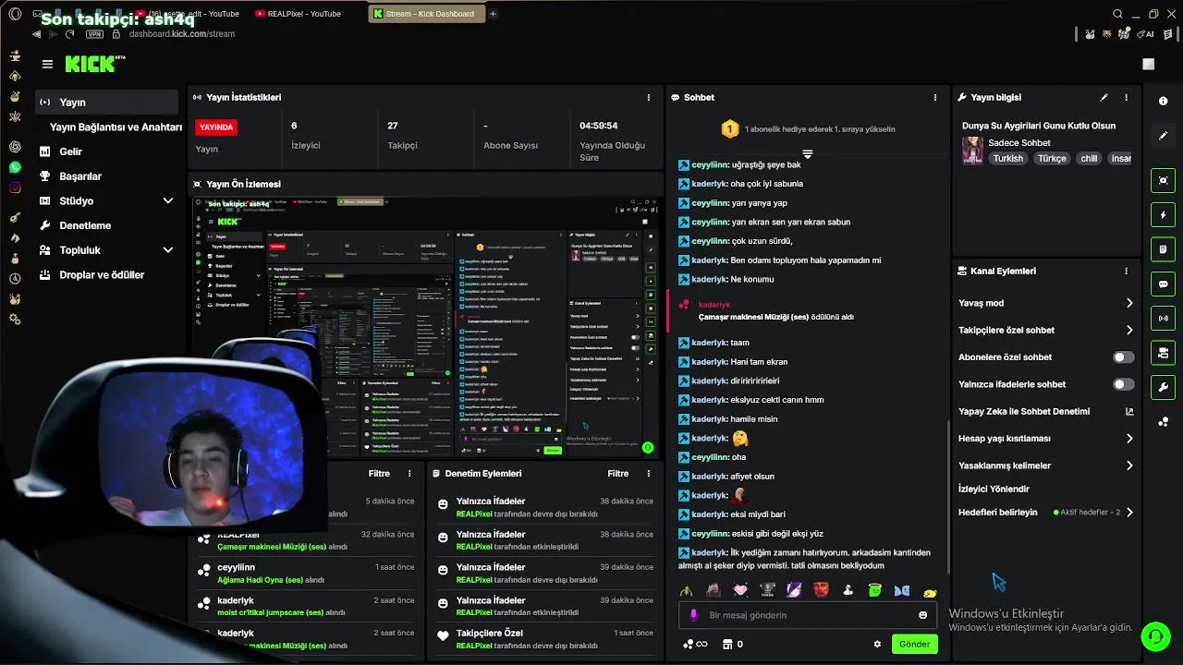This screenshot has width=1183, height=665.
Task: Reload the page with browser refresh button
Action: (69, 34)
